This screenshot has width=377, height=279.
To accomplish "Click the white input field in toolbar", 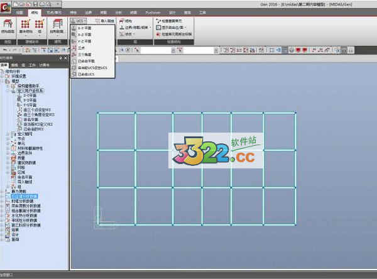I will click(156, 50).
